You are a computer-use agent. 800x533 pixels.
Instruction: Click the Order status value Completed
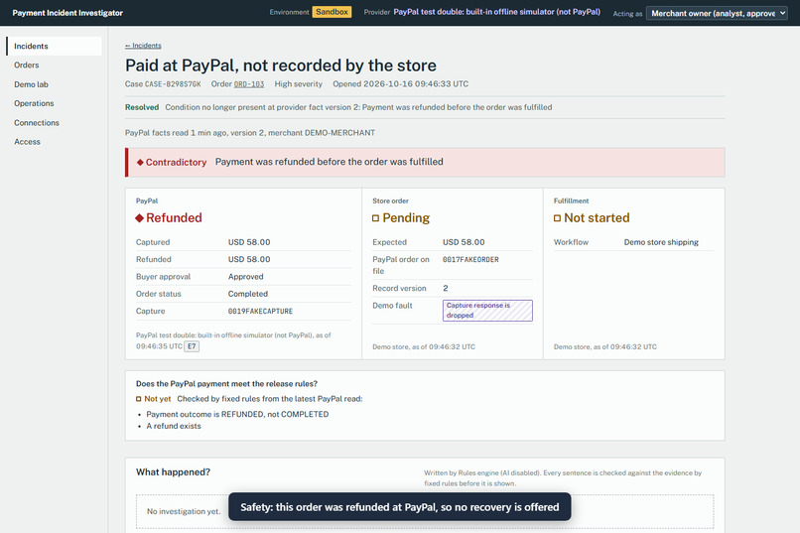pyautogui.click(x=247, y=294)
